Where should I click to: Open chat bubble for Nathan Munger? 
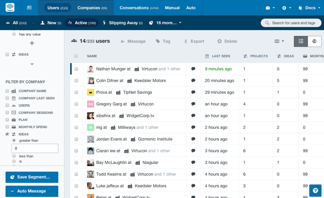(x=193, y=69)
